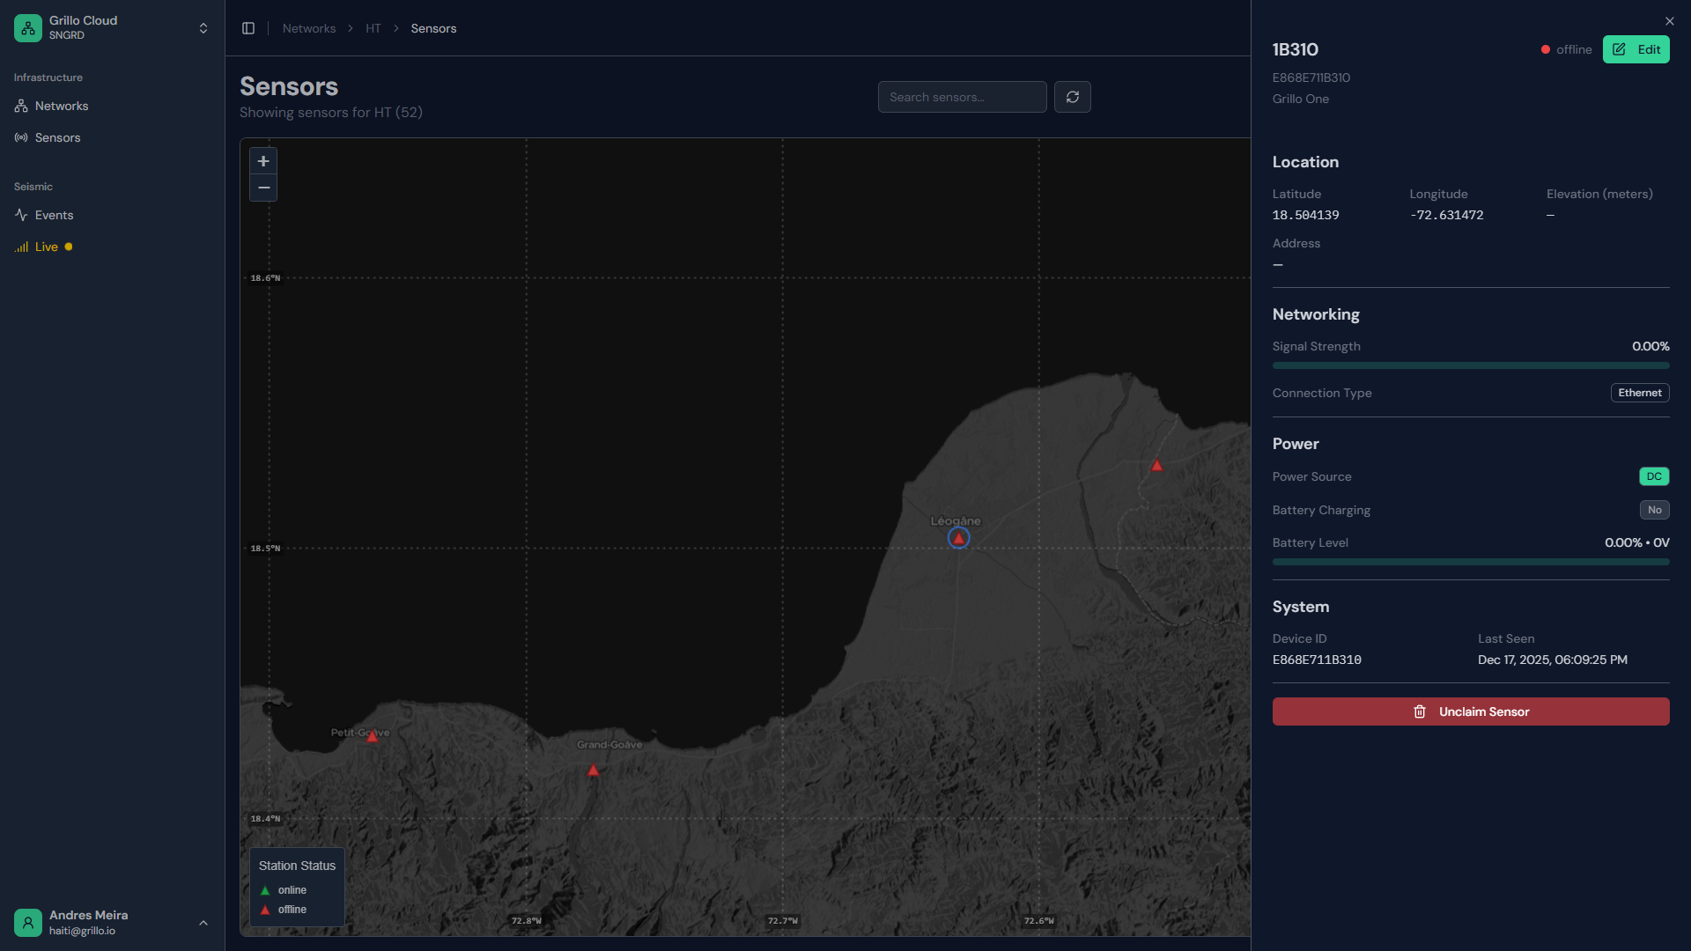Click the Networks breadcrumb link
The image size is (1691, 951).
(308, 28)
